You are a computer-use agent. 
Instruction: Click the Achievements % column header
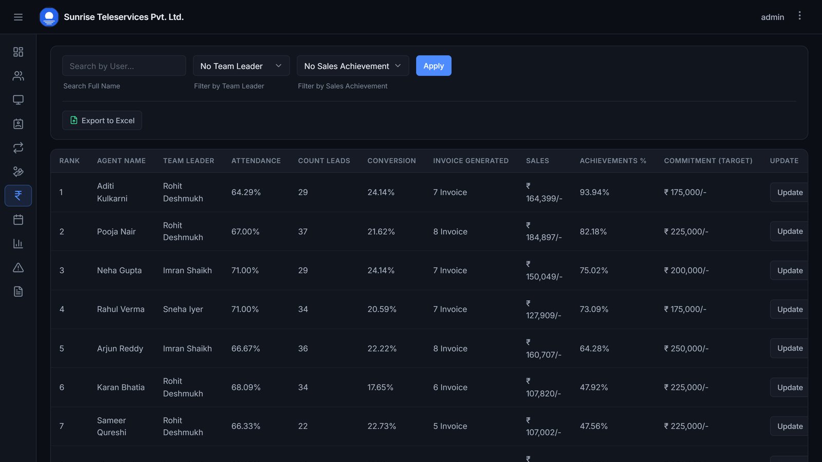tap(613, 161)
